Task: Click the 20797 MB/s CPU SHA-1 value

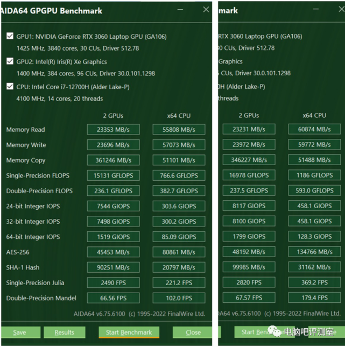Action: point(179,267)
